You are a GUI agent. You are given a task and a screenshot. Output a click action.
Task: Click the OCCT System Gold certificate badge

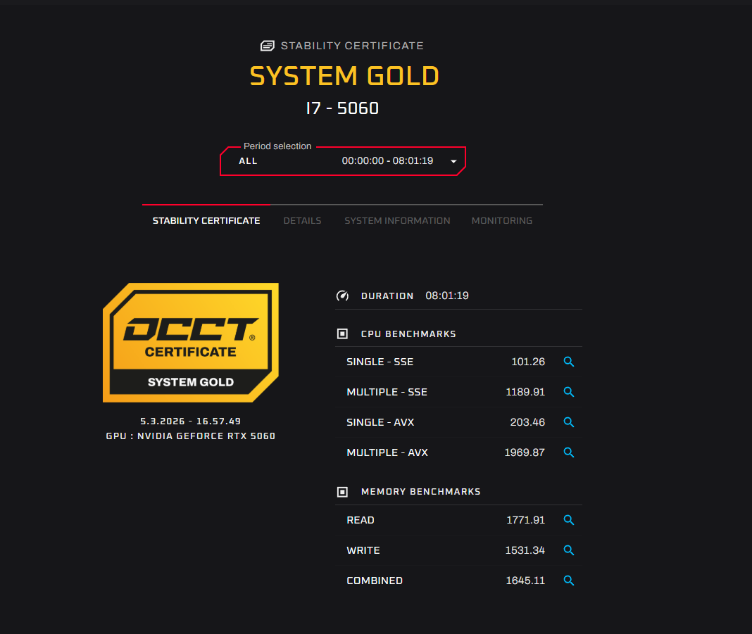click(x=191, y=343)
